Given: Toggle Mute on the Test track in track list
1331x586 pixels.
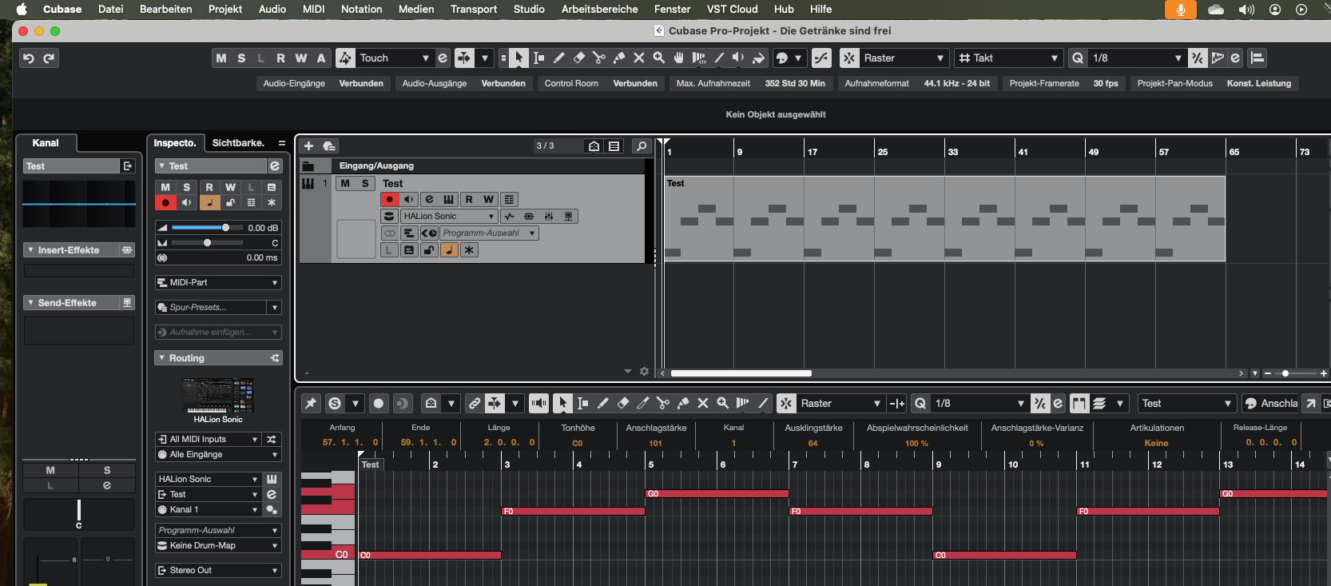Looking at the screenshot, I should click(345, 183).
